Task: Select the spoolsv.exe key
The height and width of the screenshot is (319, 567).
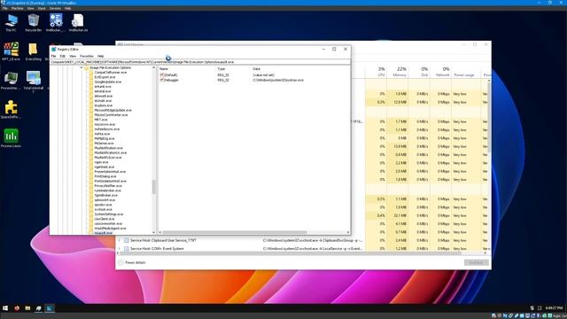Action: click(x=103, y=205)
